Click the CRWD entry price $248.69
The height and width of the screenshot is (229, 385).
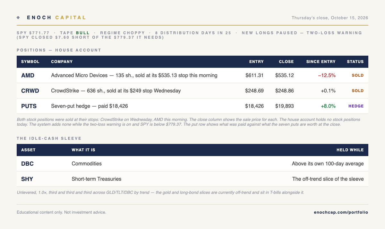[x=254, y=91]
